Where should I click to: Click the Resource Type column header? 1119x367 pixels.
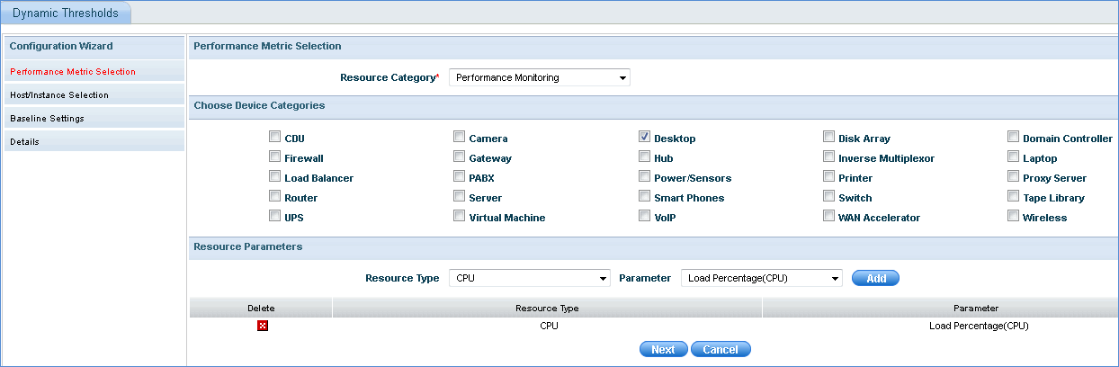click(547, 309)
